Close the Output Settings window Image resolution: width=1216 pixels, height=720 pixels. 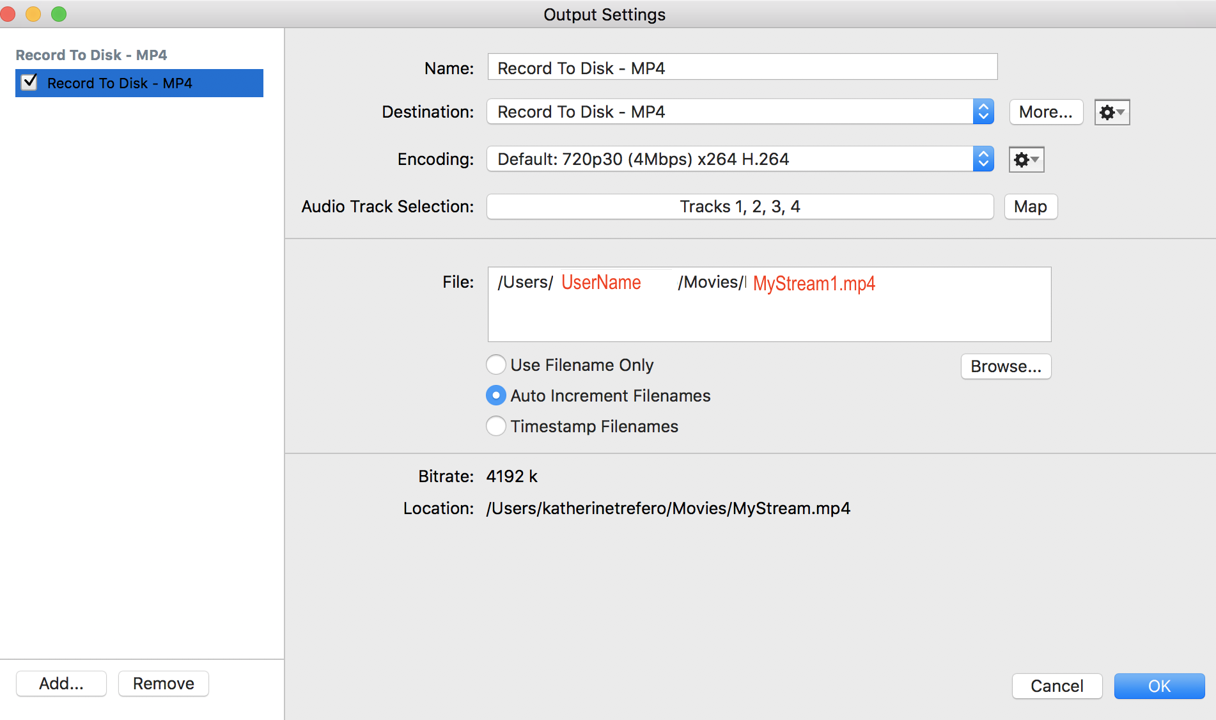coord(8,14)
